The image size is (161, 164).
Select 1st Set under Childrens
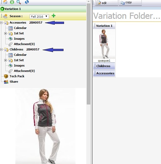[19, 60]
